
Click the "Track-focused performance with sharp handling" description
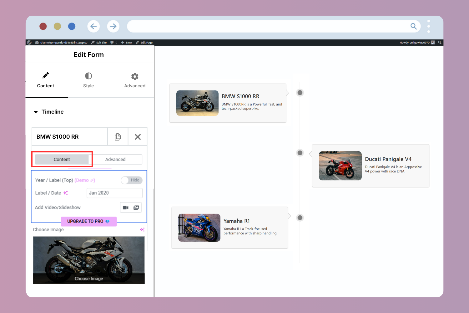[250, 231]
